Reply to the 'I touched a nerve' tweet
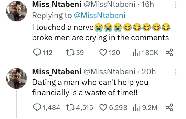Viewport: 186px width, 119px height. tap(38, 53)
